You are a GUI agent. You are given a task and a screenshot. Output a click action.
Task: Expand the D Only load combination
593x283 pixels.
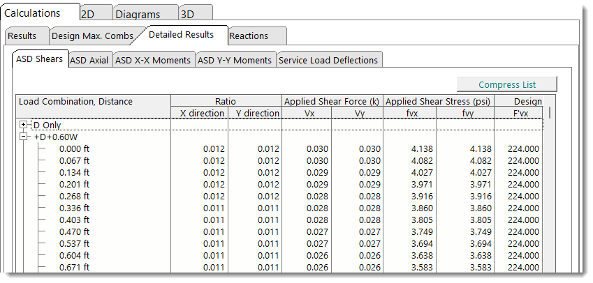tap(24, 125)
